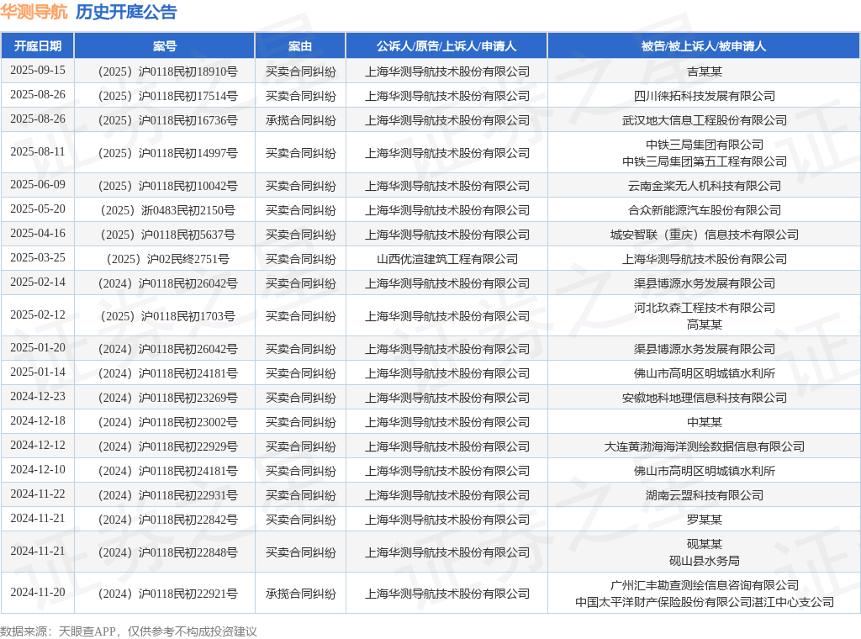The width and height of the screenshot is (861, 639).
Task: Click defendant 武汉地大信息工程股份有限公司
Action: [705, 120]
